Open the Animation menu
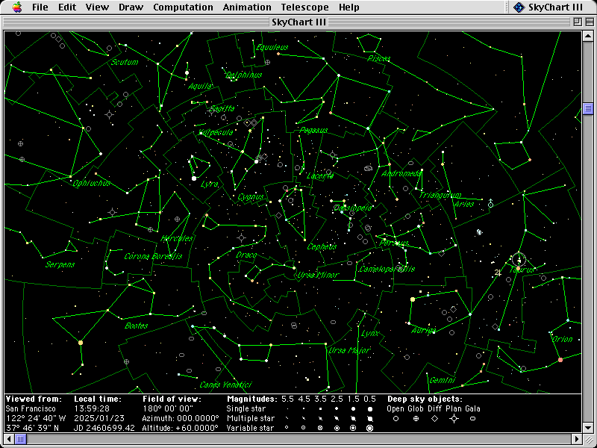This screenshot has width=597, height=448. (x=247, y=7)
